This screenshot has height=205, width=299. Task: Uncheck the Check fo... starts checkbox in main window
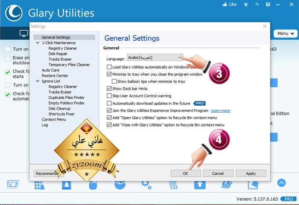[8, 72]
